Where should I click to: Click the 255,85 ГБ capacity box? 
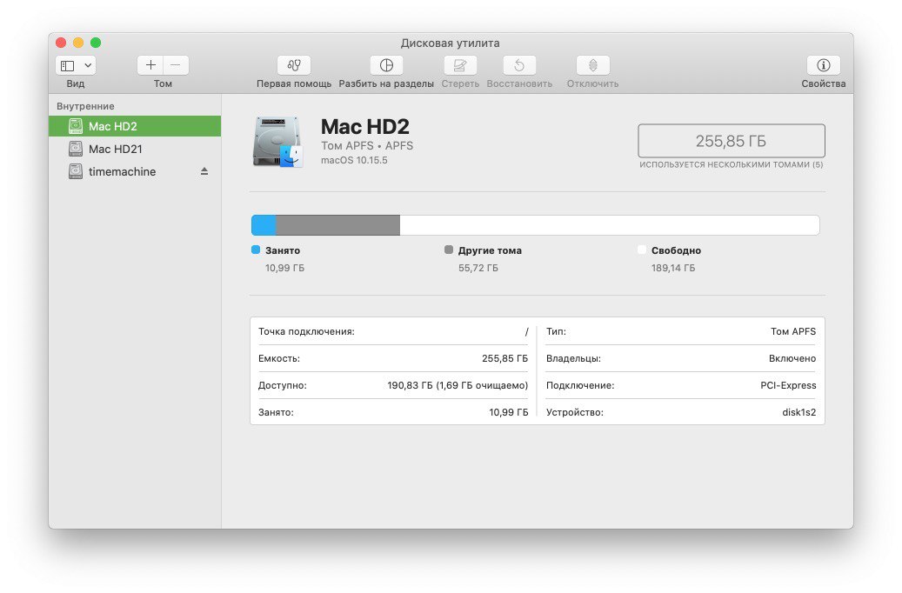click(732, 140)
